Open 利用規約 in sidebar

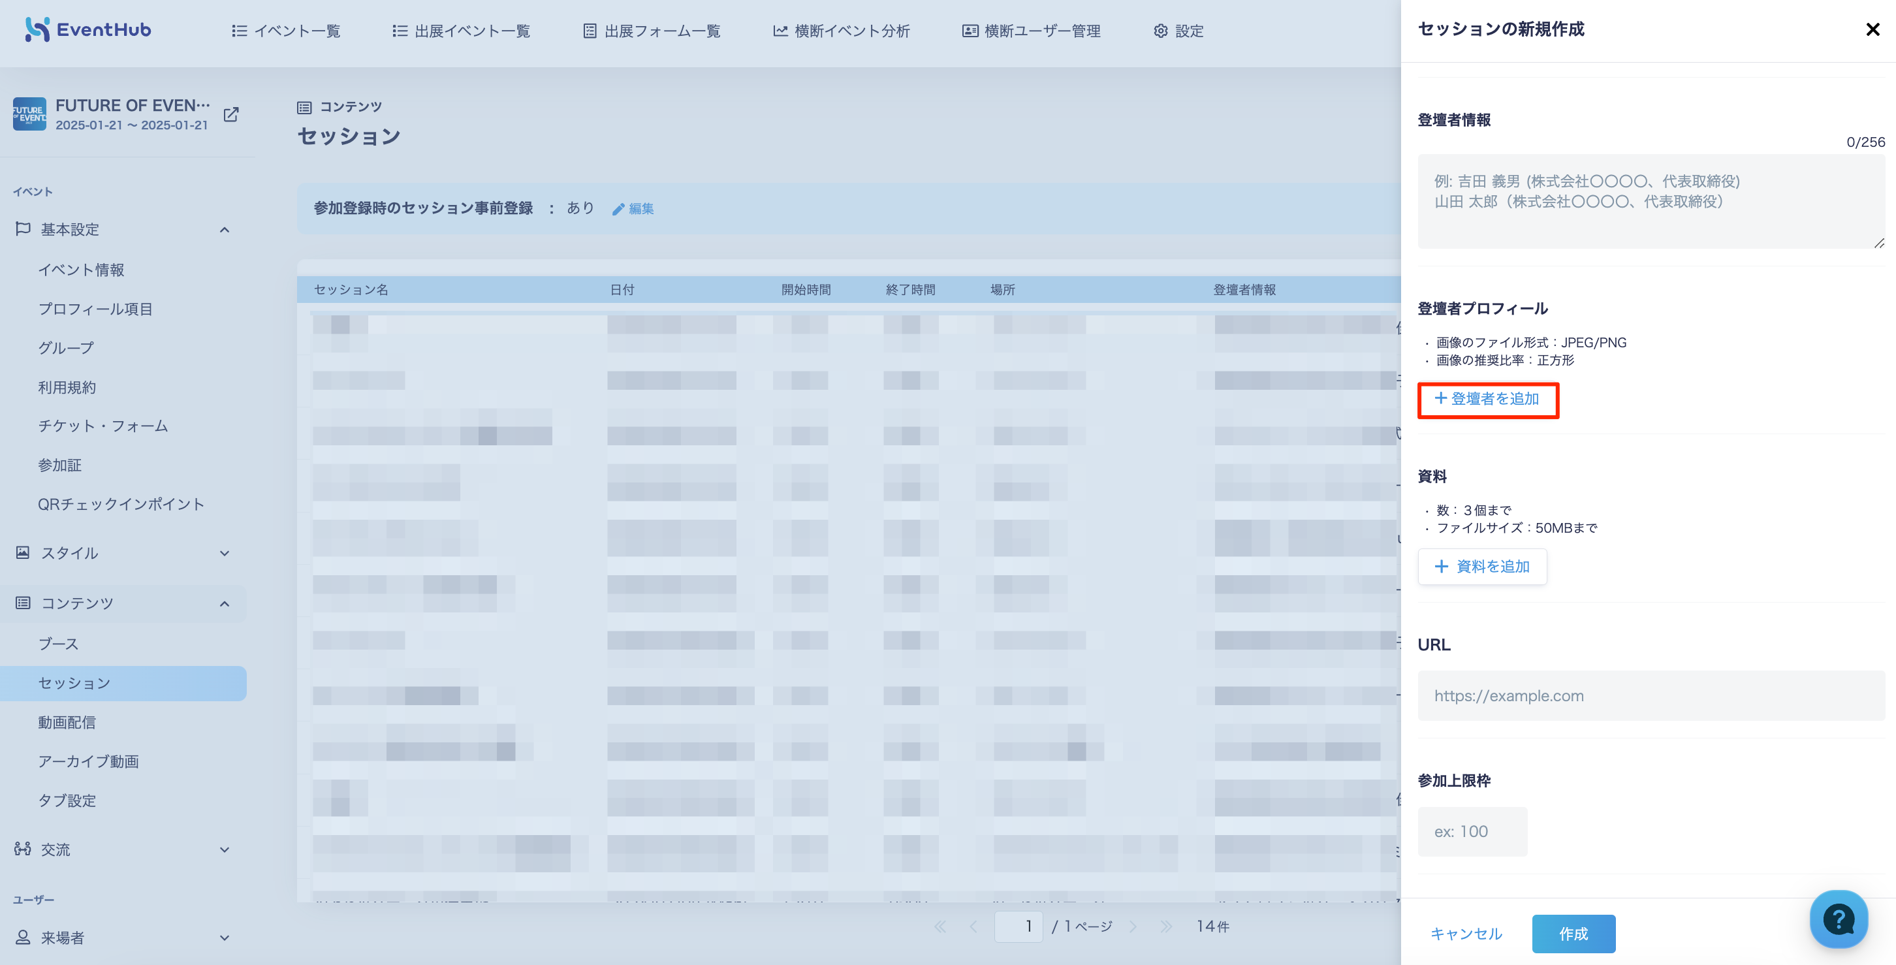point(67,387)
